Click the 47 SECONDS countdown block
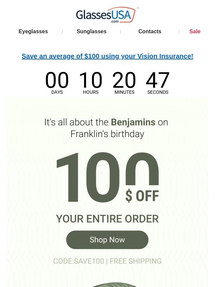 pos(158,83)
